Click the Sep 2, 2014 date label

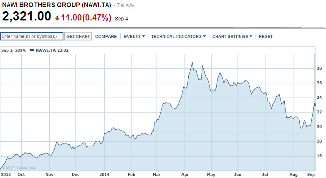click(x=14, y=50)
